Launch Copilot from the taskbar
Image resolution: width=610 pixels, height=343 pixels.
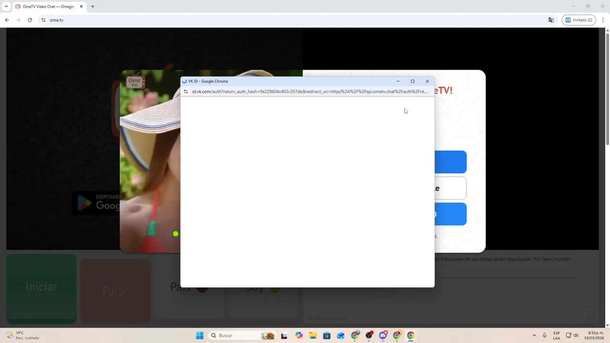299,335
